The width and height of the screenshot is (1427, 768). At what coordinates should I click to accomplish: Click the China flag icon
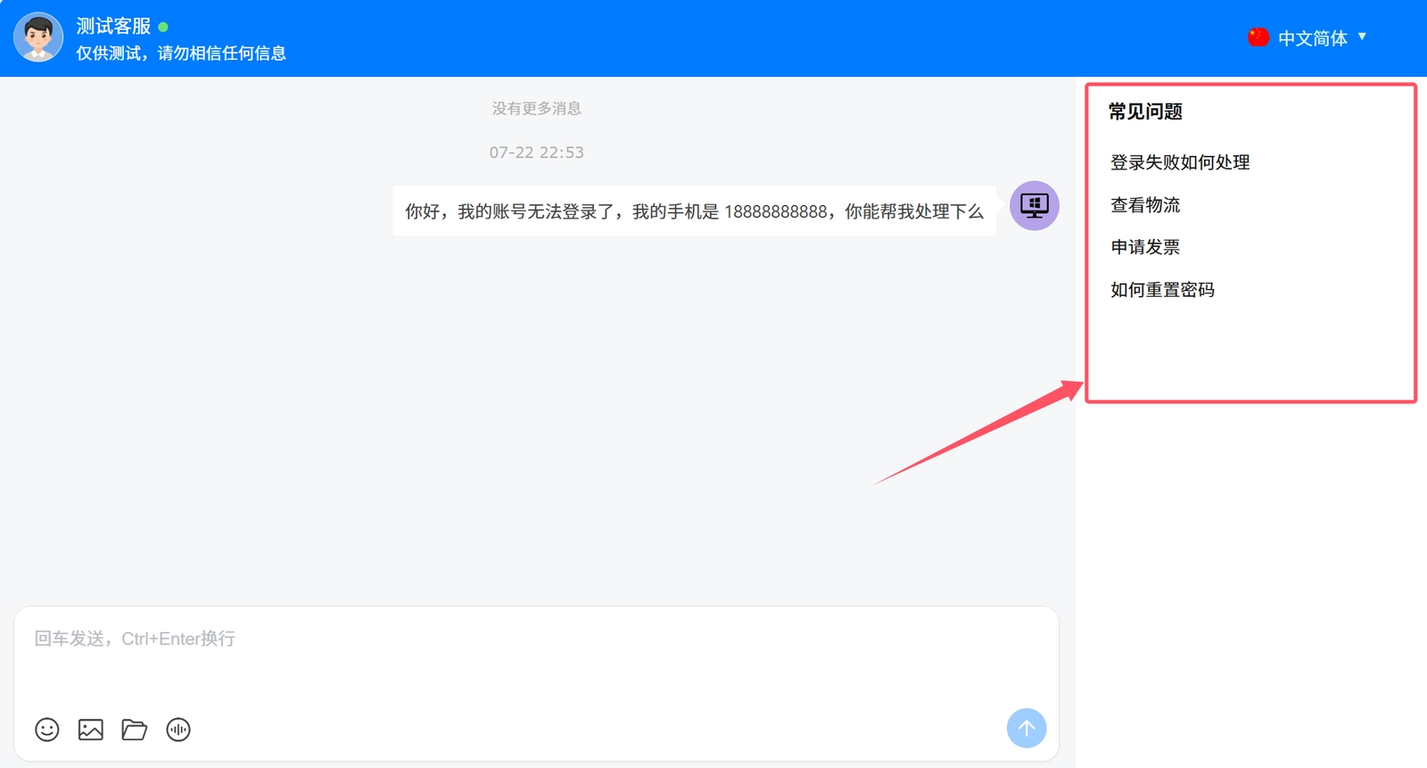[x=1258, y=37]
